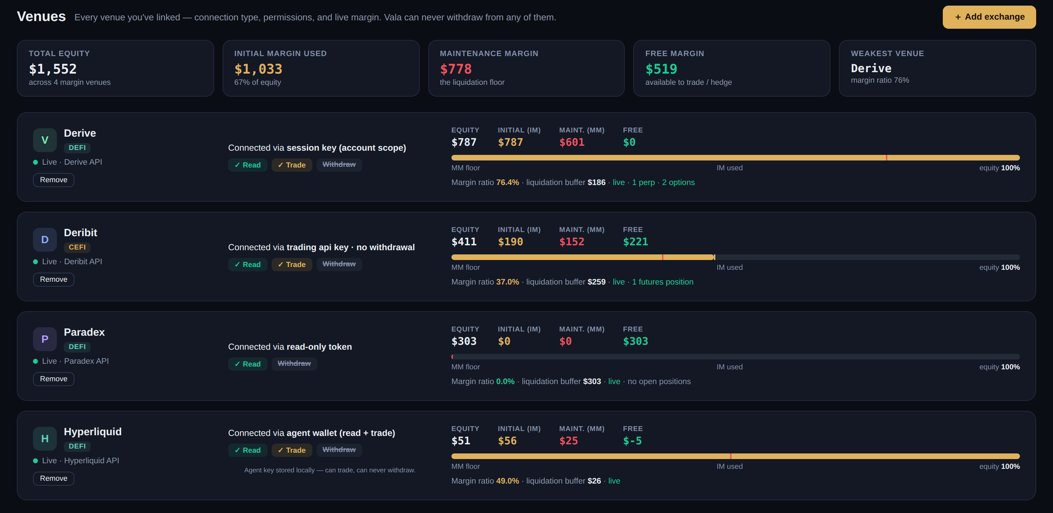Screen dimensions: 1053x513
Task: Click the Derive margin usage bar
Action: [735, 158]
